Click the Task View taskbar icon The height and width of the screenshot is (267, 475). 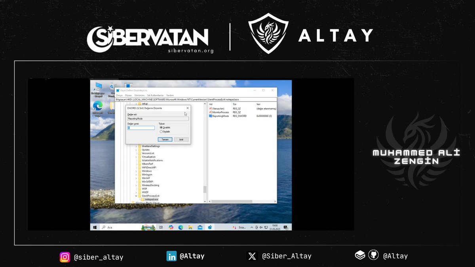pyautogui.click(x=161, y=227)
